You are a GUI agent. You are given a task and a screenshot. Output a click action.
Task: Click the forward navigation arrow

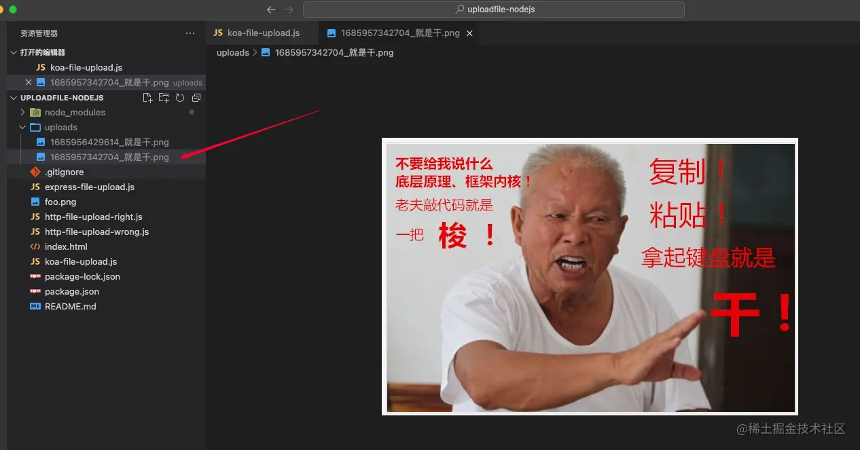point(288,9)
